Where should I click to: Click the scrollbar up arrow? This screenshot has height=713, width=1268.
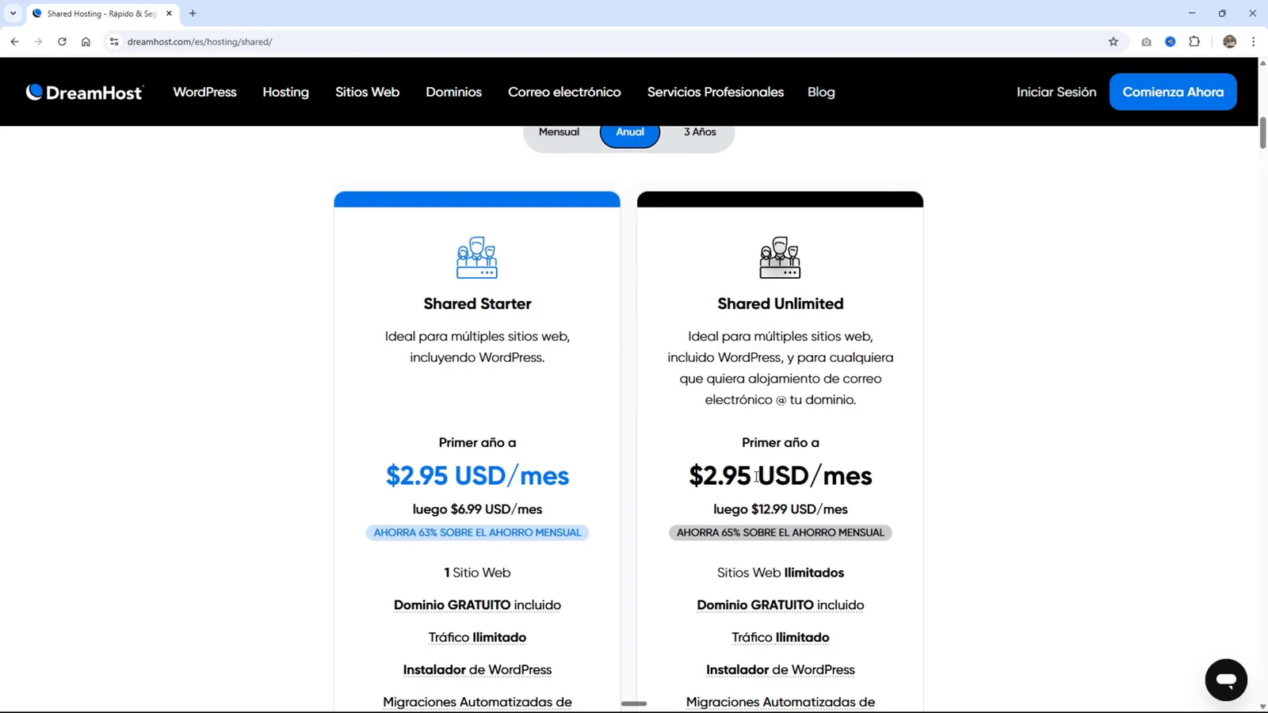[1262, 63]
